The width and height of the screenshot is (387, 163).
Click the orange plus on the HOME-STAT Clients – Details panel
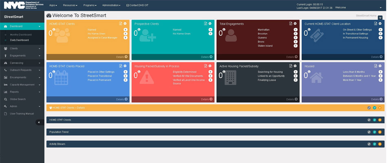[x=380, y=108]
